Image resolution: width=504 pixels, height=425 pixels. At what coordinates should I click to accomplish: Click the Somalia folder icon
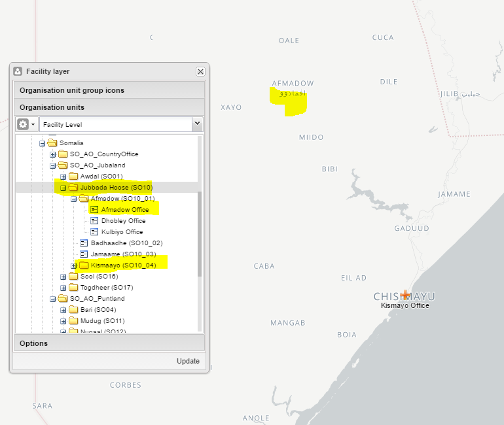(x=52, y=143)
